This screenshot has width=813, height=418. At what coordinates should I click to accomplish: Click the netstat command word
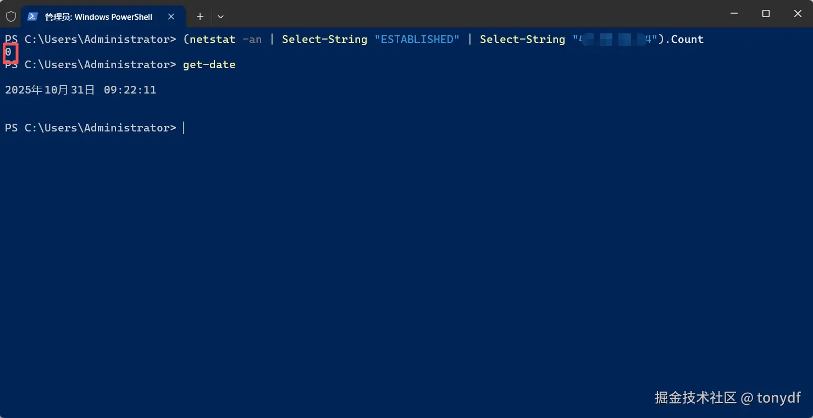tap(212, 39)
